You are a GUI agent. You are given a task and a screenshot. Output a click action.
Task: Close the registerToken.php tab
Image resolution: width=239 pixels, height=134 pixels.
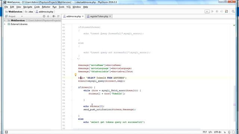(110, 16)
